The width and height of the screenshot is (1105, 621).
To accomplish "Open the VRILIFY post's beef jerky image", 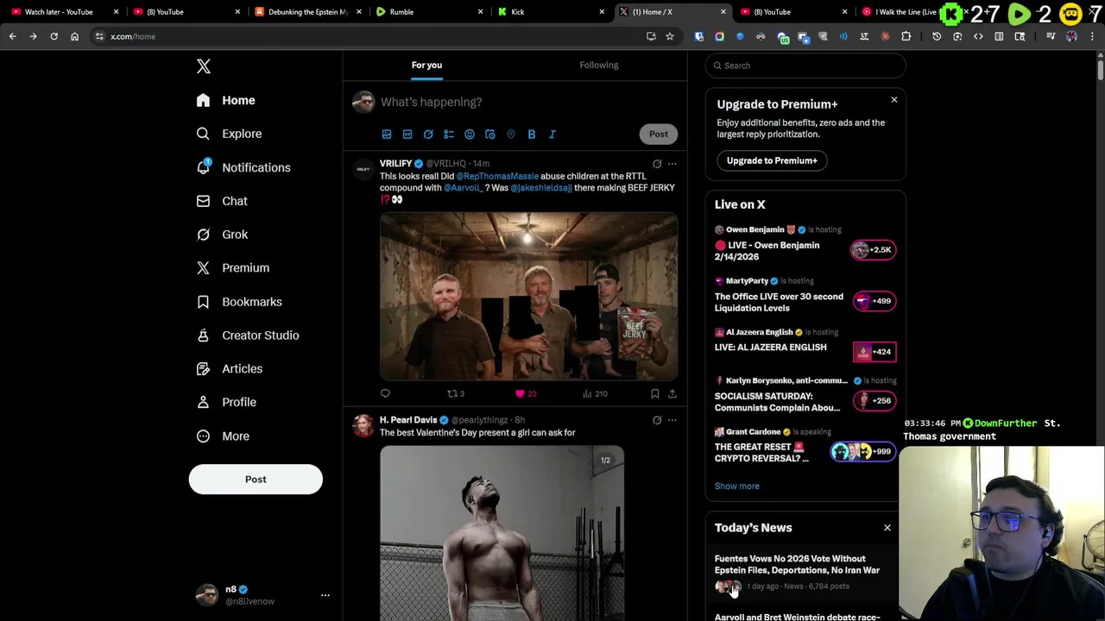I will coord(528,297).
